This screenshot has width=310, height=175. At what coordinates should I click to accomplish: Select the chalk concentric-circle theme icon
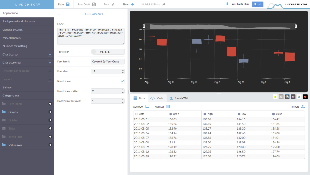pyautogui.click(x=287, y=97)
